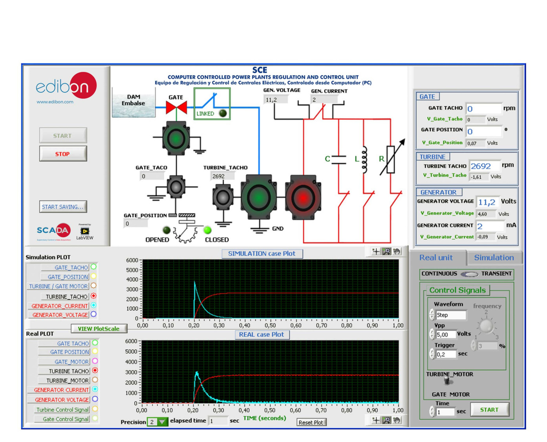Click zoom tool on Real plot palette
Image resolution: width=547 pixels, height=442 pixels.
(x=386, y=420)
